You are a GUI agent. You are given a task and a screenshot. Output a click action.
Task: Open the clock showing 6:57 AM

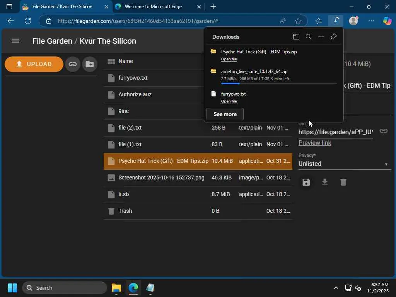click(x=378, y=288)
